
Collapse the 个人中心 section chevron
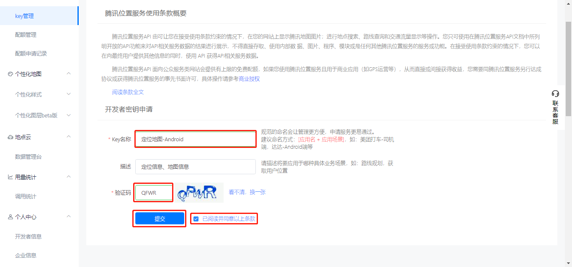coord(69,216)
